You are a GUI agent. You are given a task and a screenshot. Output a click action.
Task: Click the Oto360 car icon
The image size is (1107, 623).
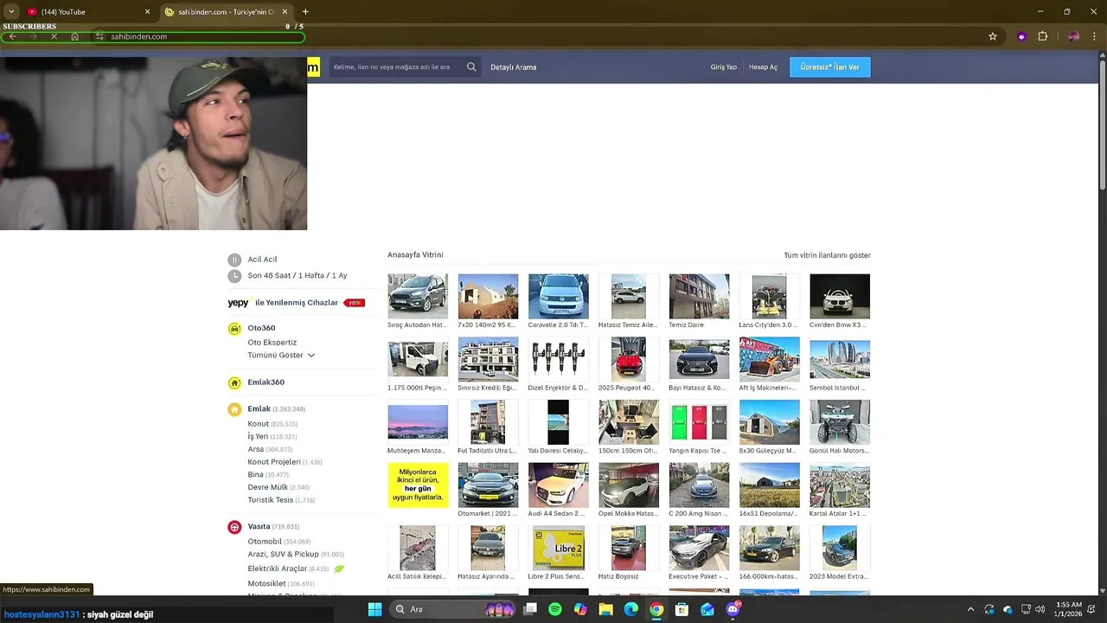click(x=234, y=329)
